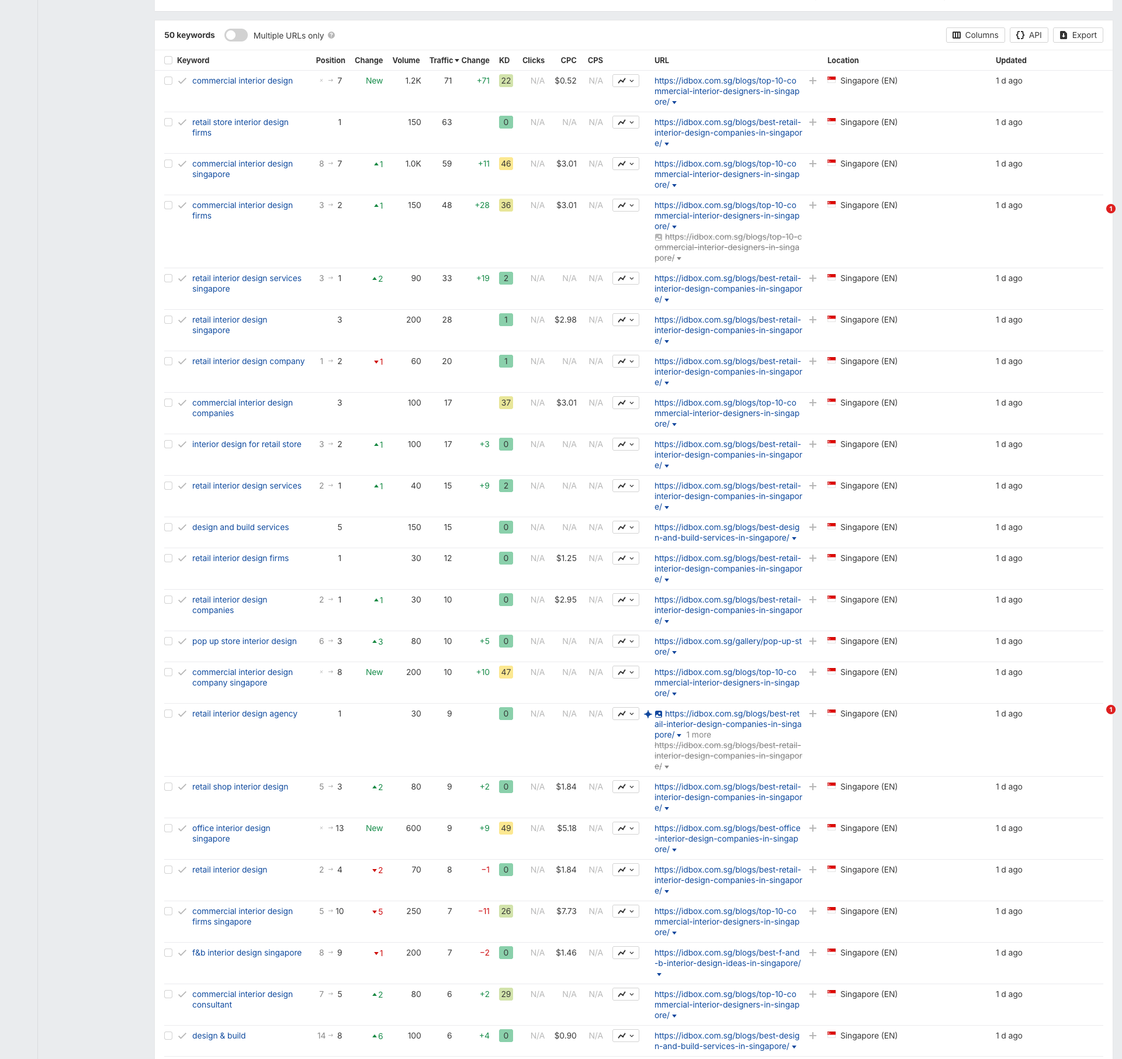
Task: Click plus icon in retail store interior design firms row
Action: (x=812, y=122)
